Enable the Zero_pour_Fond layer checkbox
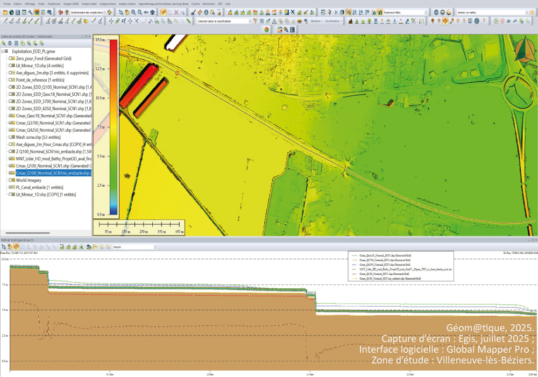The height and width of the screenshot is (377, 538). [x=11, y=58]
